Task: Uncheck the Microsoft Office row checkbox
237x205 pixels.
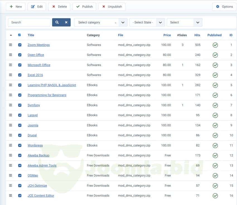Action: pos(20,65)
